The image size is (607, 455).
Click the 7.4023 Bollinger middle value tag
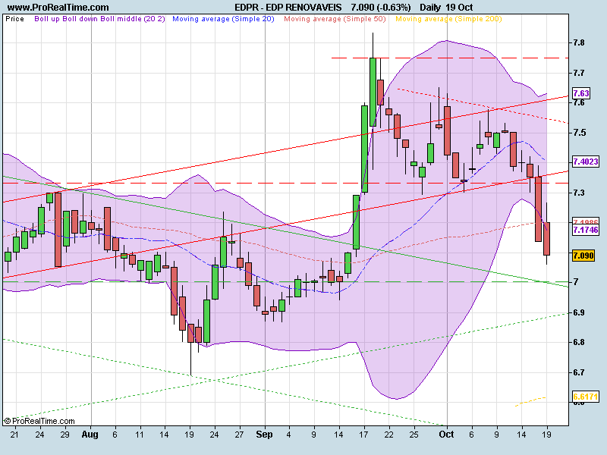tap(585, 162)
